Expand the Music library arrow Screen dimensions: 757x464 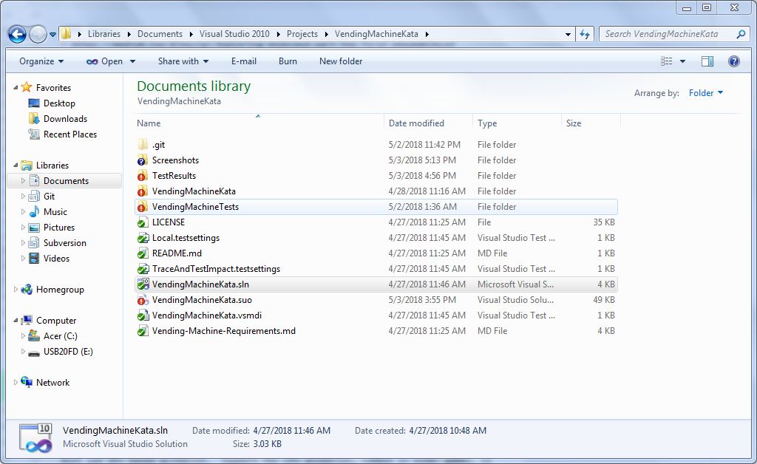pos(23,212)
